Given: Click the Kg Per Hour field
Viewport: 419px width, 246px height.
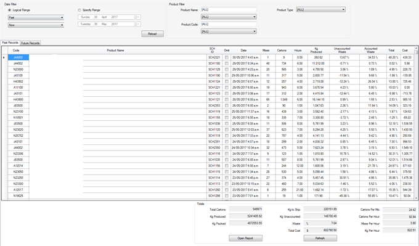Looking at the screenshot, I should [x=399, y=230].
